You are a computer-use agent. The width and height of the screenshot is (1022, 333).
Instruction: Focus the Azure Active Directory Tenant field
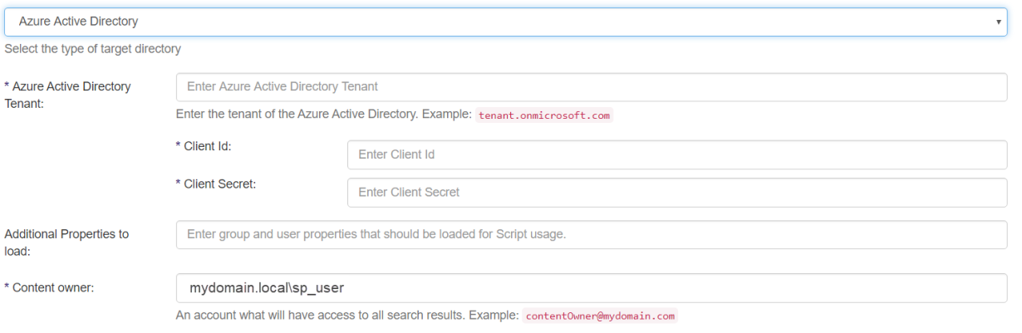point(591,86)
